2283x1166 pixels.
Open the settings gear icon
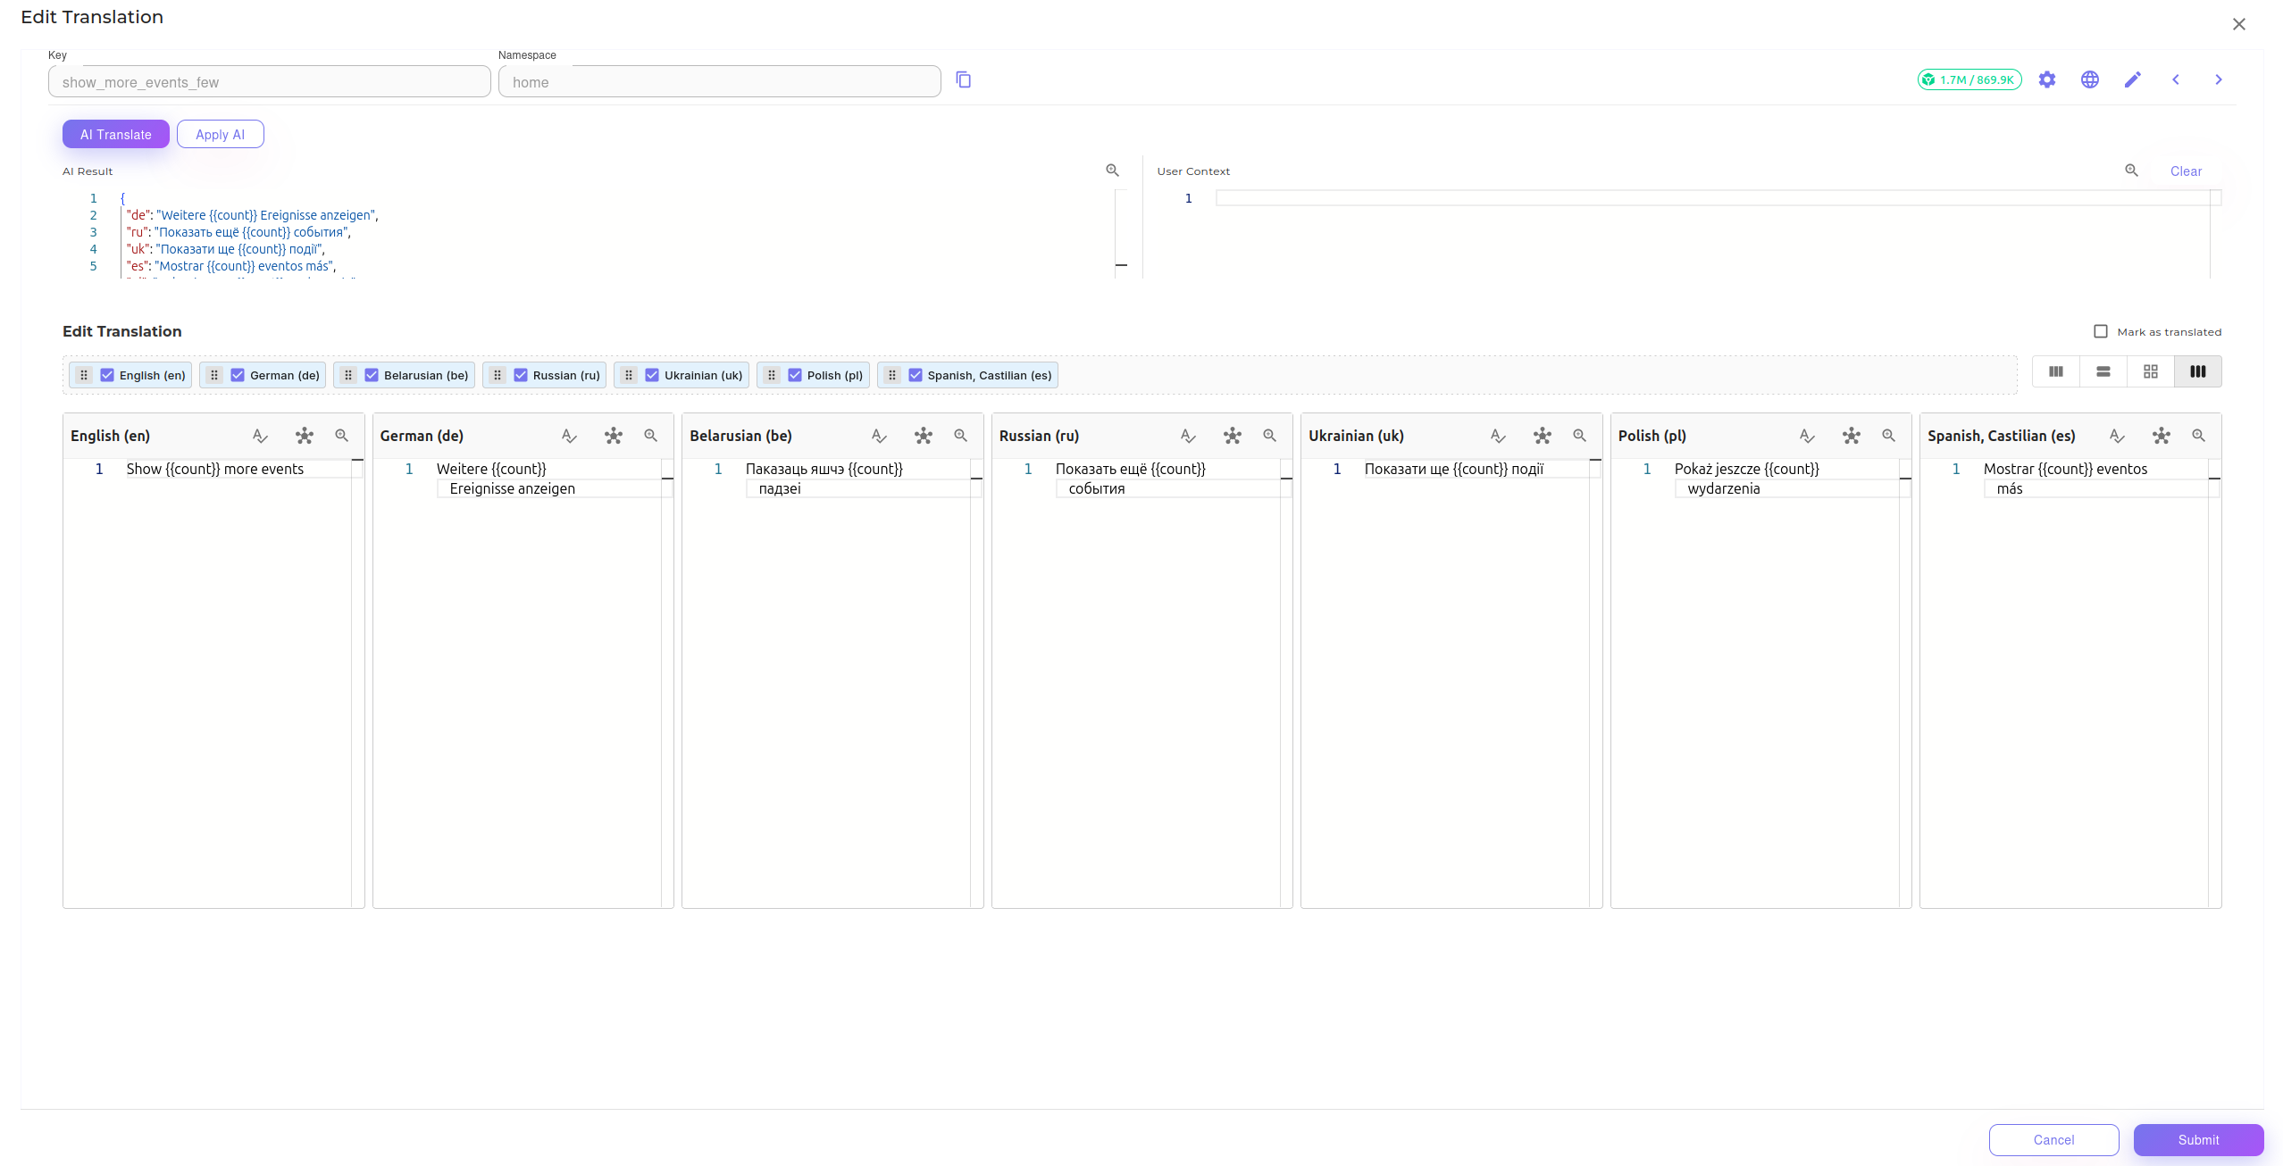click(x=2047, y=80)
